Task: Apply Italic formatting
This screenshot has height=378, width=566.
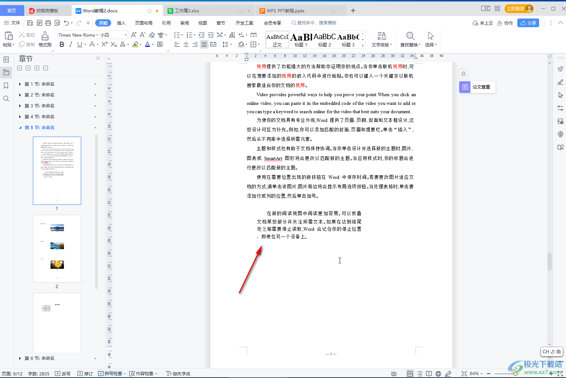Action: pyautogui.click(x=70, y=44)
